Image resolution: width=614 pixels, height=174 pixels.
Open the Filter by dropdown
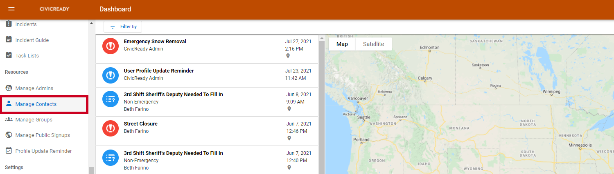point(123,26)
